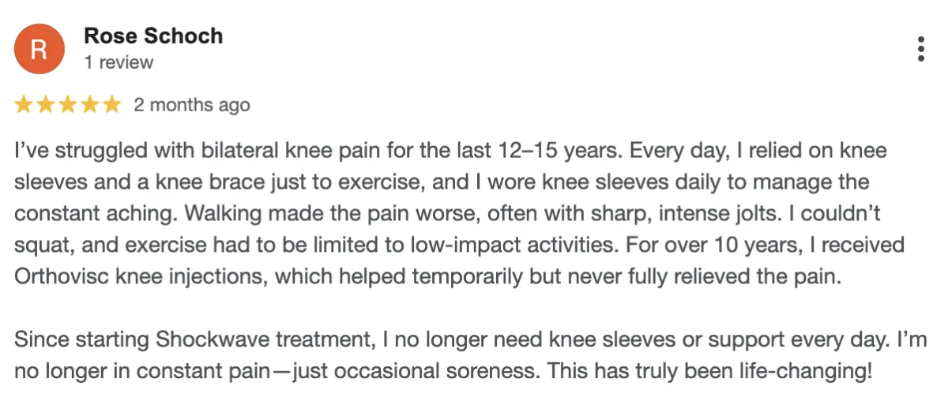Click the fifth gold rating star
This screenshot has width=948, height=405.
pyautogui.click(x=112, y=105)
